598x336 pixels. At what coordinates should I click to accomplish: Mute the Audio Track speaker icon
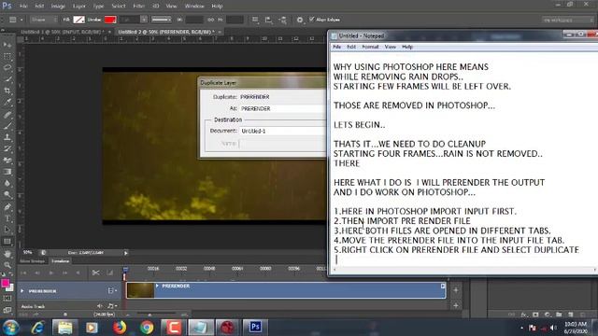point(100,306)
